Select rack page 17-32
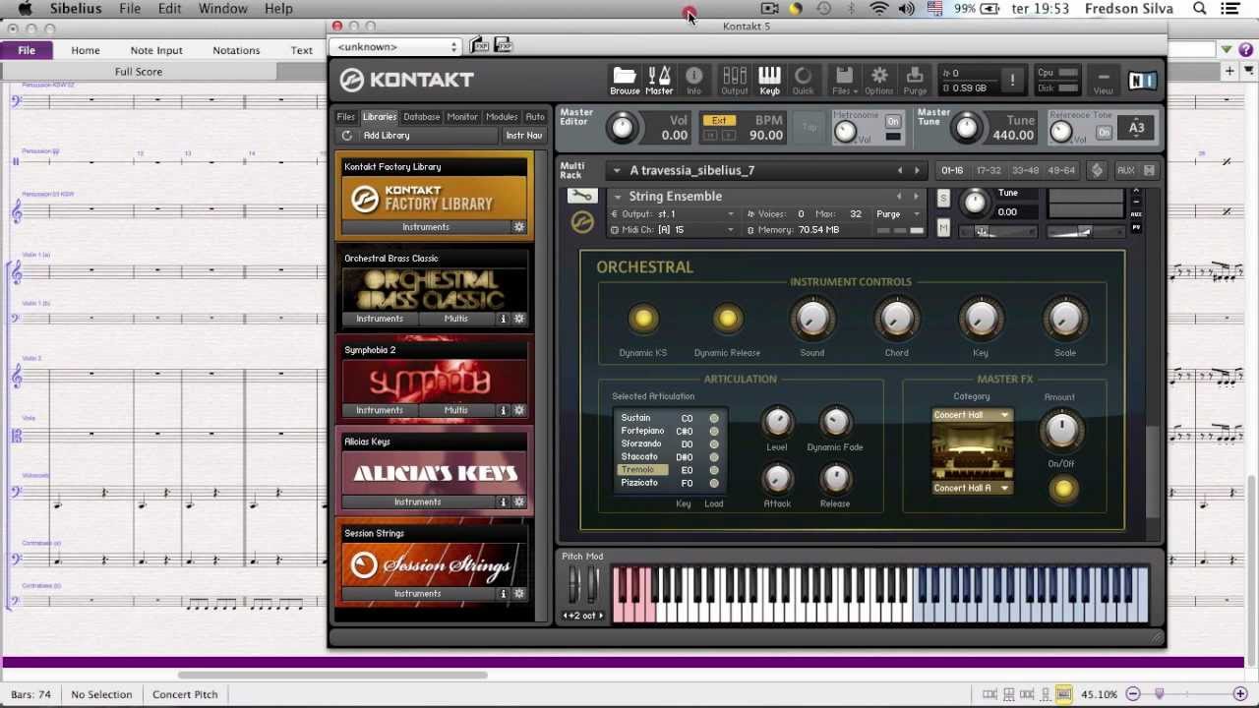The image size is (1259, 708). [989, 170]
